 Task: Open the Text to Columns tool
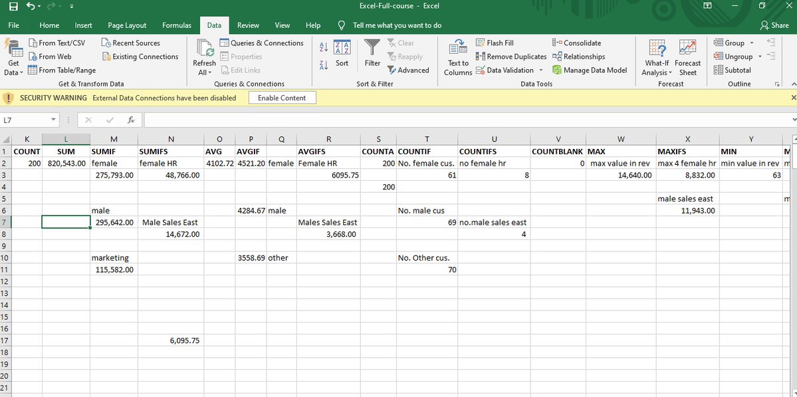coord(457,57)
